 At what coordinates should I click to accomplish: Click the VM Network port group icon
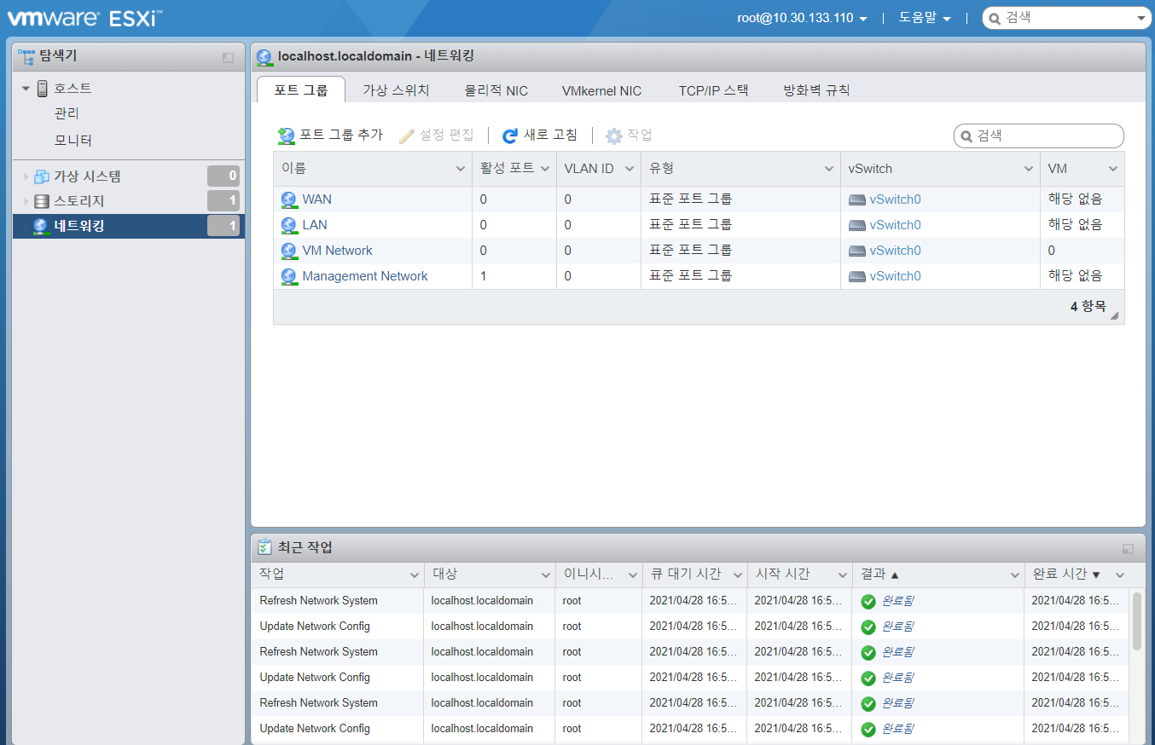coord(289,251)
